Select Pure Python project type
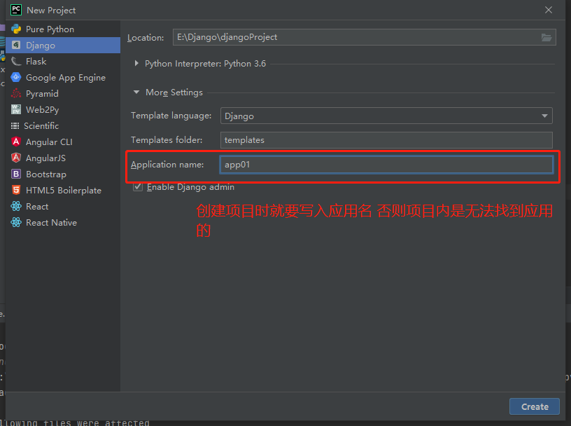571x426 pixels. tap(50, 29)
